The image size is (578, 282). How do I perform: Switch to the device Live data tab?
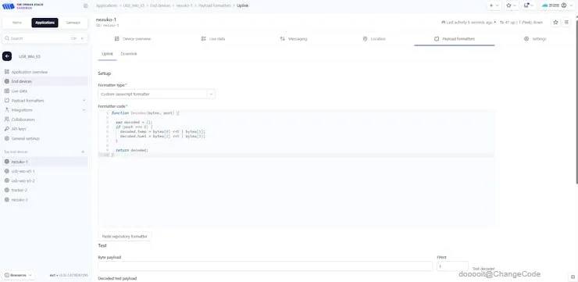[x=213, y=39]
